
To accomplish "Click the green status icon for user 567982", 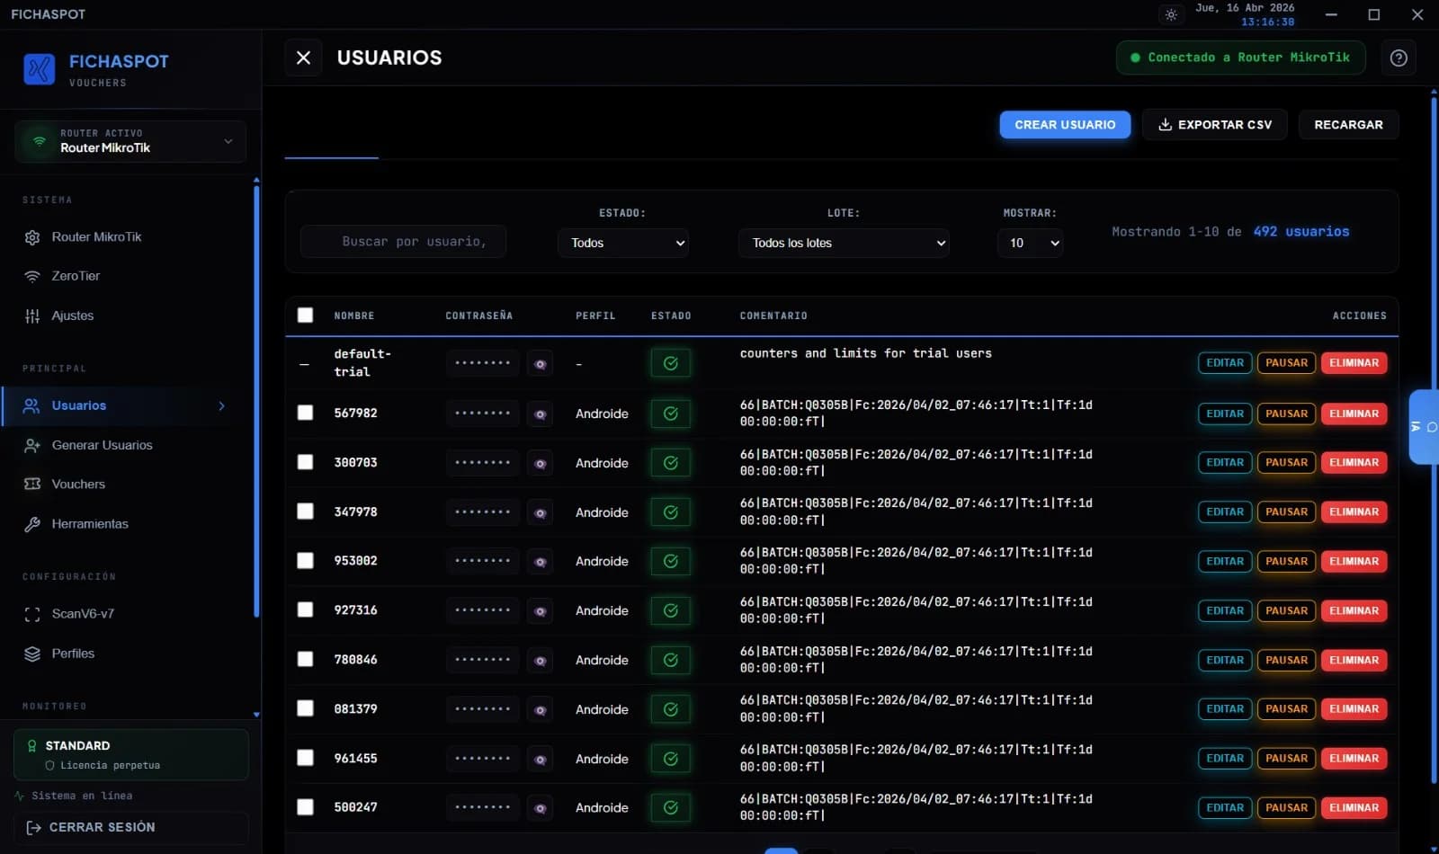I will (670, 414).
